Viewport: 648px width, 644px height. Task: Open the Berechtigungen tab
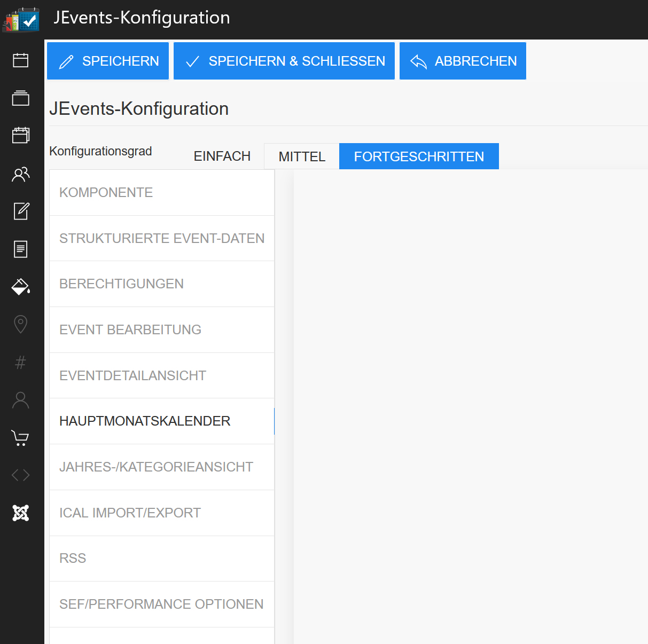pos(162,284)
